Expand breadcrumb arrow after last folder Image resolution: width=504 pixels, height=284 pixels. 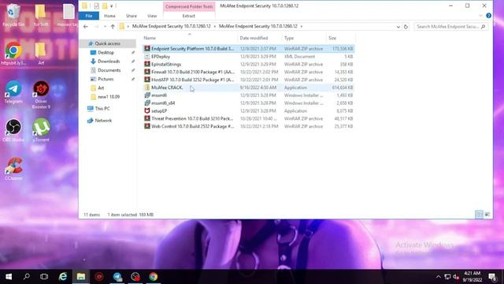click(302, 26)
